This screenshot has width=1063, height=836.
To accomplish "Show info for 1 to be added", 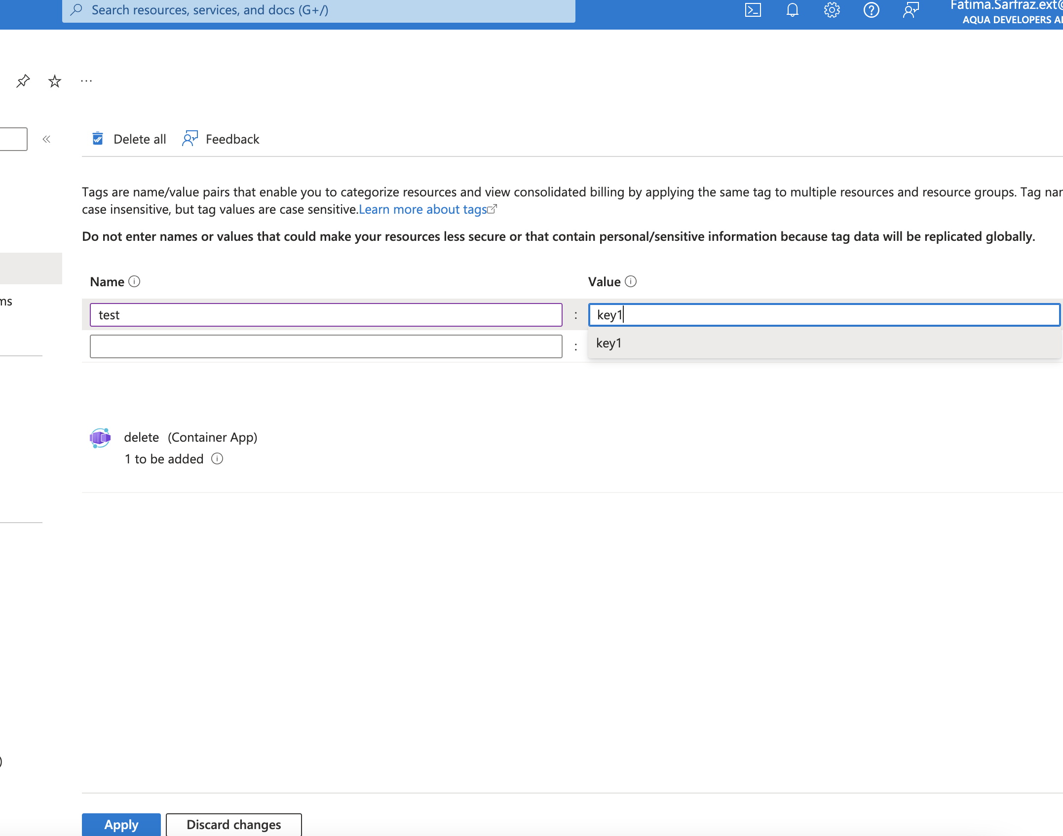I will pyautogui.click(x=217, y=459).
